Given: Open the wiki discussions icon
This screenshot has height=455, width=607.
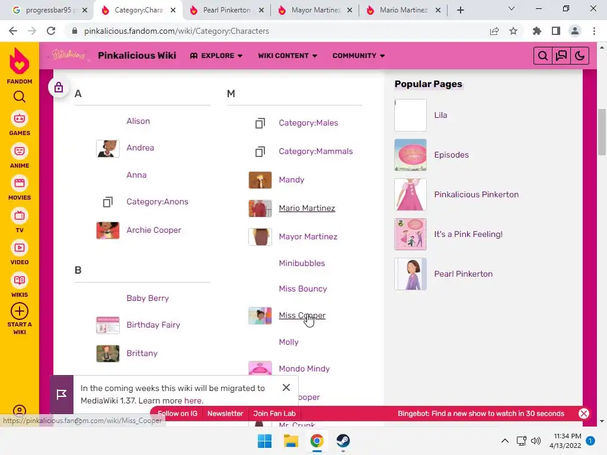Looking at the screenshot, I should pyautogui.click(x=561, y=56).
